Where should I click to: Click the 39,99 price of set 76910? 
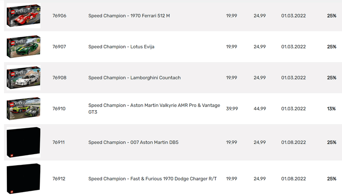tap(232, 108)
